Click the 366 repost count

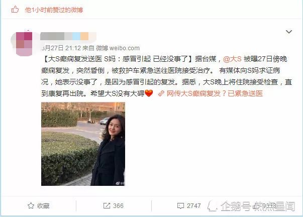[x=118, y=206]
